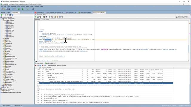Open the Navigate menu
The height and width of the screenshot is (107, 191).
pos(14,7)
